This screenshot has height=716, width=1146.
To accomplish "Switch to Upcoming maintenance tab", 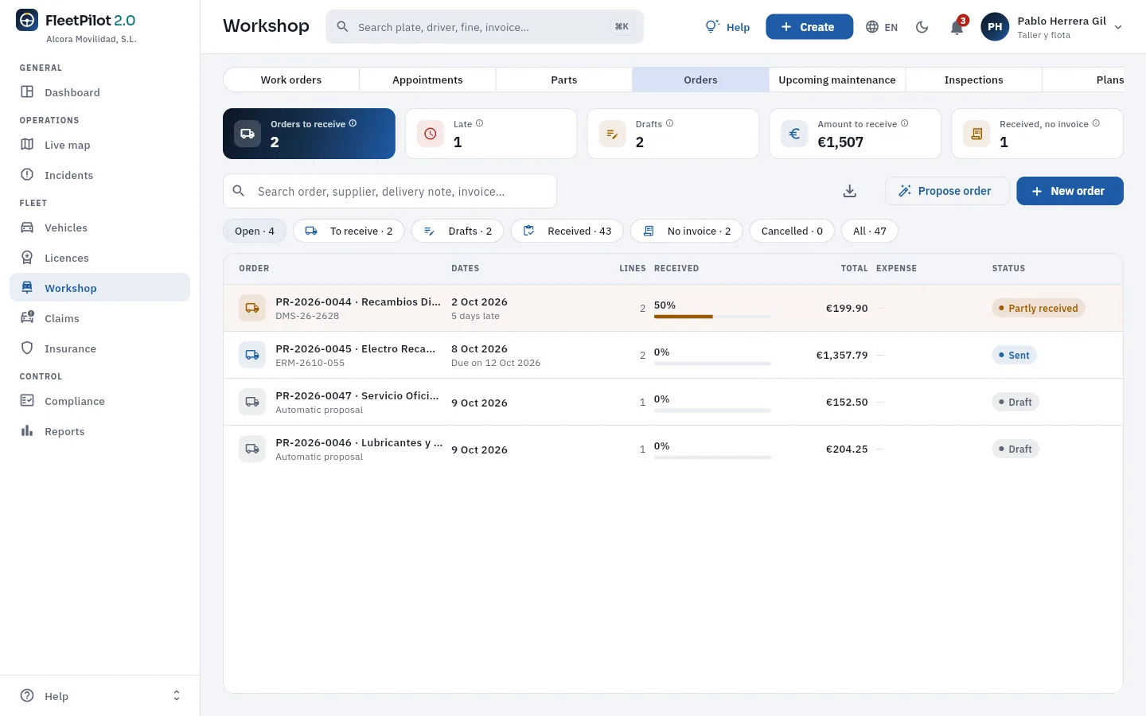I will [837, 80].
